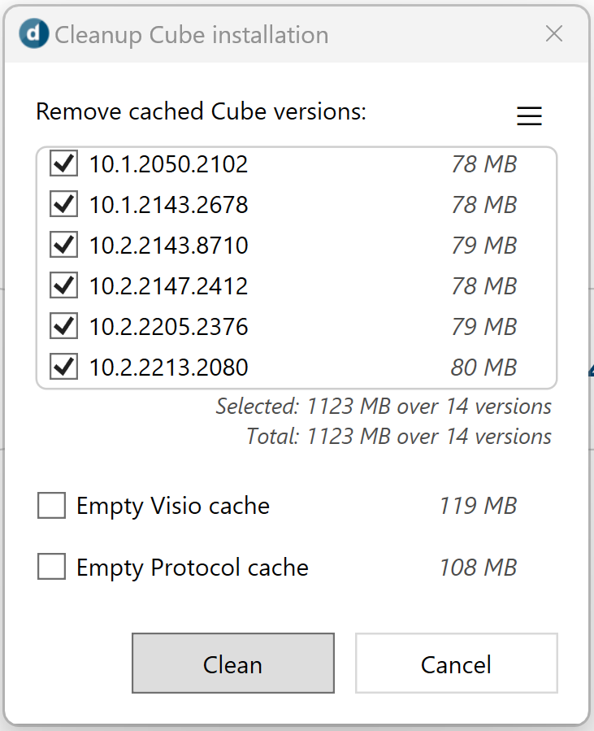
Task: Uncheck the 10.1.2050.2102 version checkbox
Action: pyautogui.click(x=64, y=163)
